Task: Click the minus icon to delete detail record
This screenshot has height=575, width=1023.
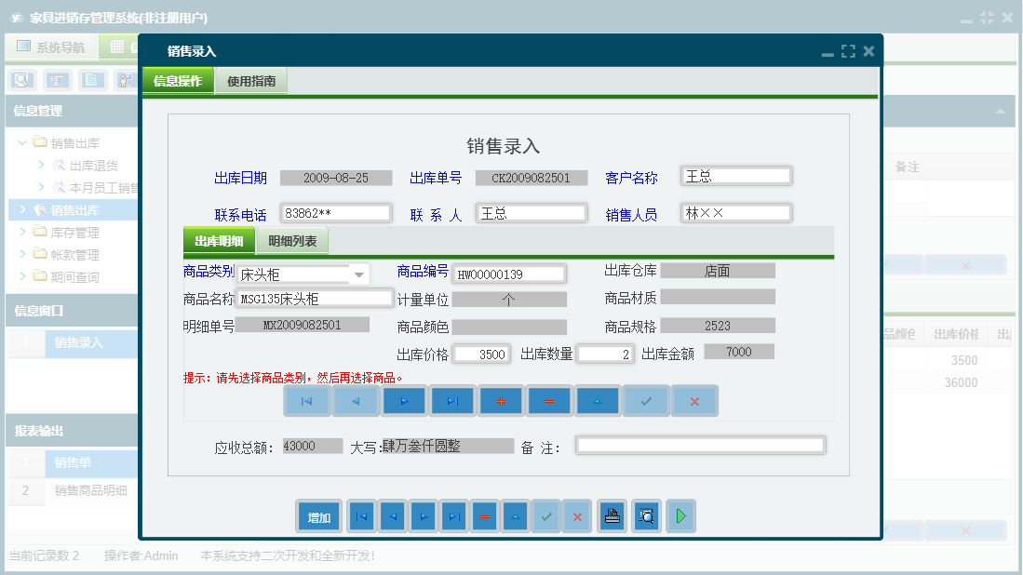Action: click(x=550, y=400)
